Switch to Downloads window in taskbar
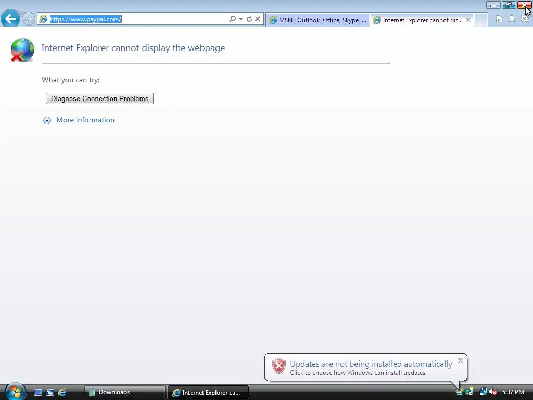 (x=124, y=393)
